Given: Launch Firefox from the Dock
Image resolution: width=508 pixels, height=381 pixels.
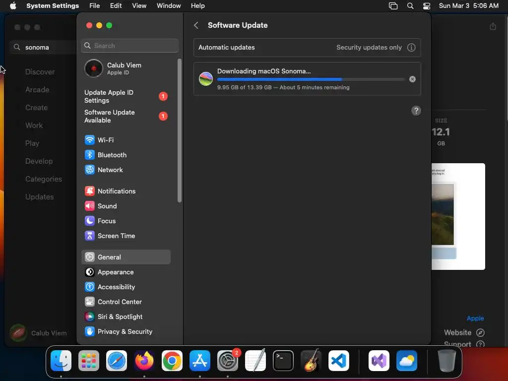Looking at the screenshot, I should point(144,361).
